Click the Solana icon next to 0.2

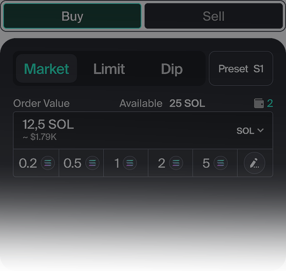[x=48, y=163]
